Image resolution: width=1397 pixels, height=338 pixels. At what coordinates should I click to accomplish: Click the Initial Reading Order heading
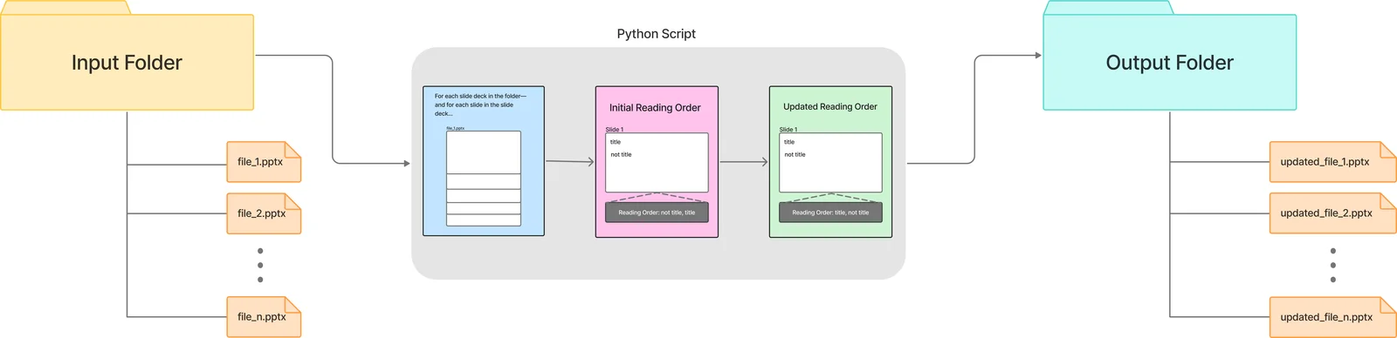pyautogui.click(x=655, y=108)
